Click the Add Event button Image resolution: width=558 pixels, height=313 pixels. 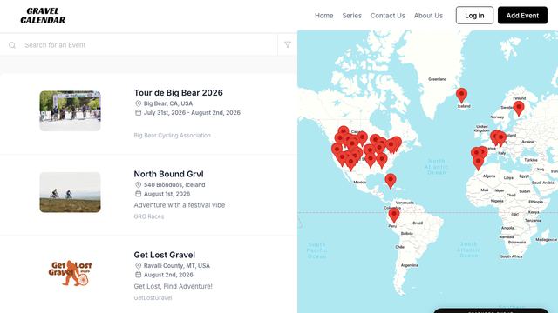click(x=522, y=16)
